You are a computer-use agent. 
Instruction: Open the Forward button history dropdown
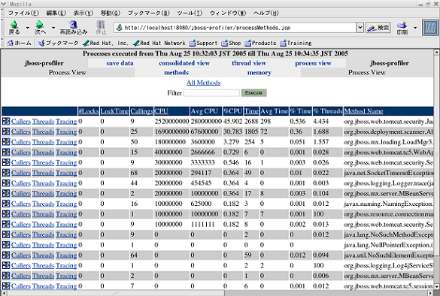click(53, 28)
